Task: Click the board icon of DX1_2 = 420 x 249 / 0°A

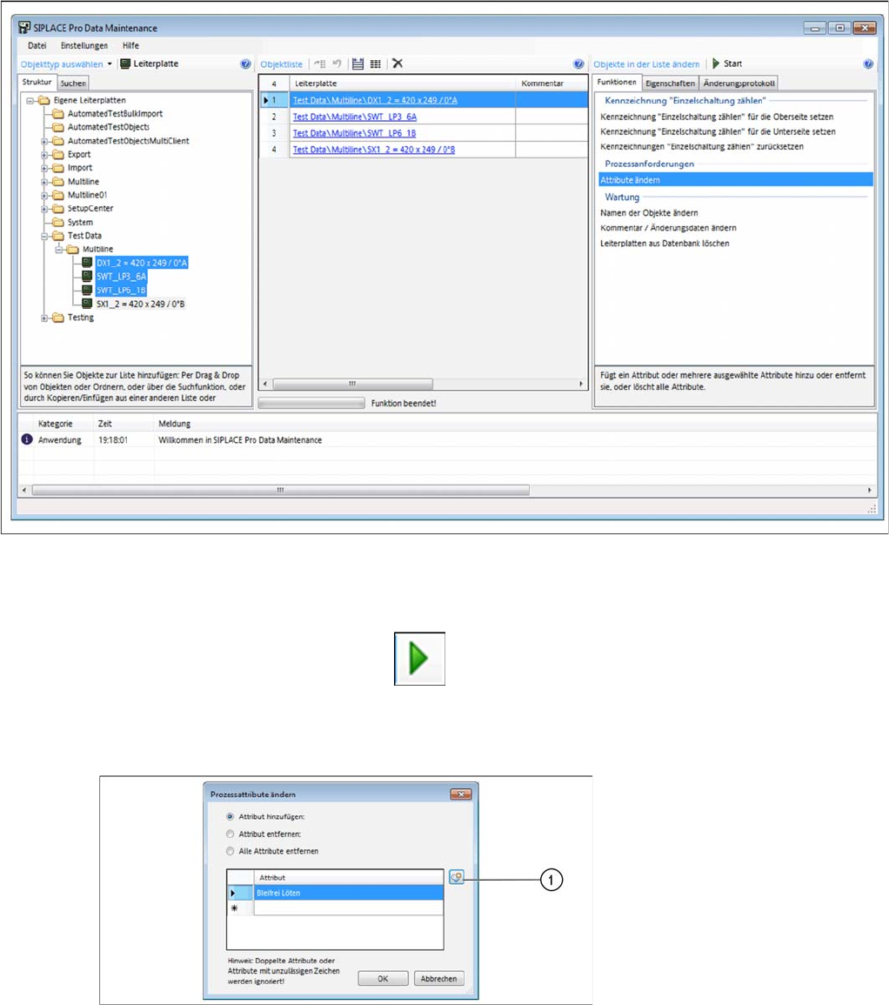Action: (x=87, y=262)
